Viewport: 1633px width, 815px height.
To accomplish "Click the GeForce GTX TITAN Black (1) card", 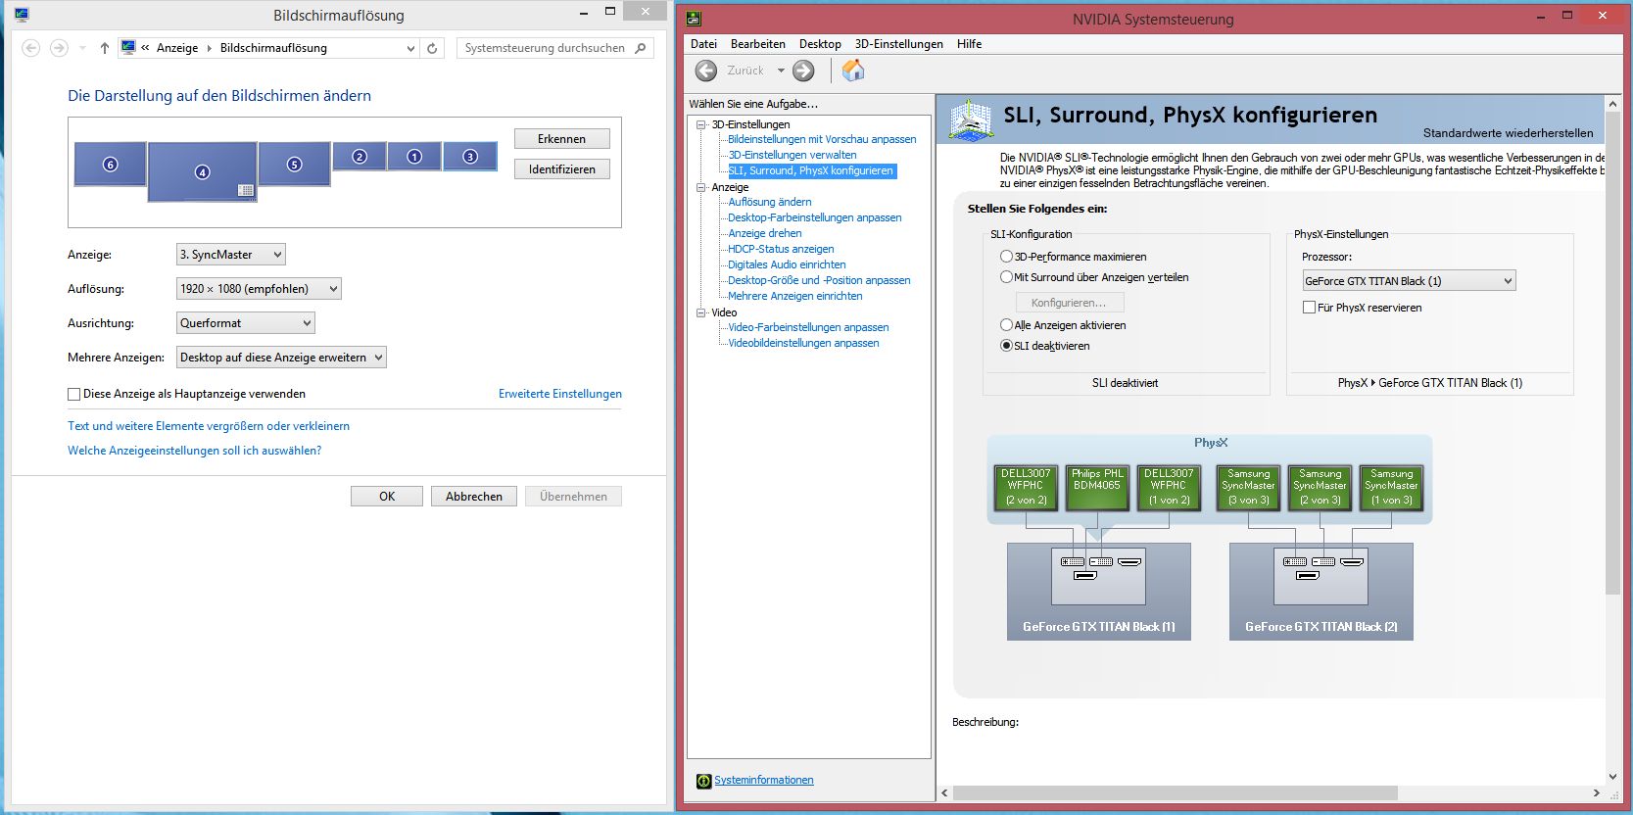I will click(1099, 592).
